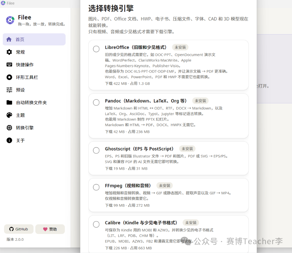The height and width of the screenshot is (253, 292).
Task: Select the Pandoc engine radio button
Action: (x=96, y=102)
